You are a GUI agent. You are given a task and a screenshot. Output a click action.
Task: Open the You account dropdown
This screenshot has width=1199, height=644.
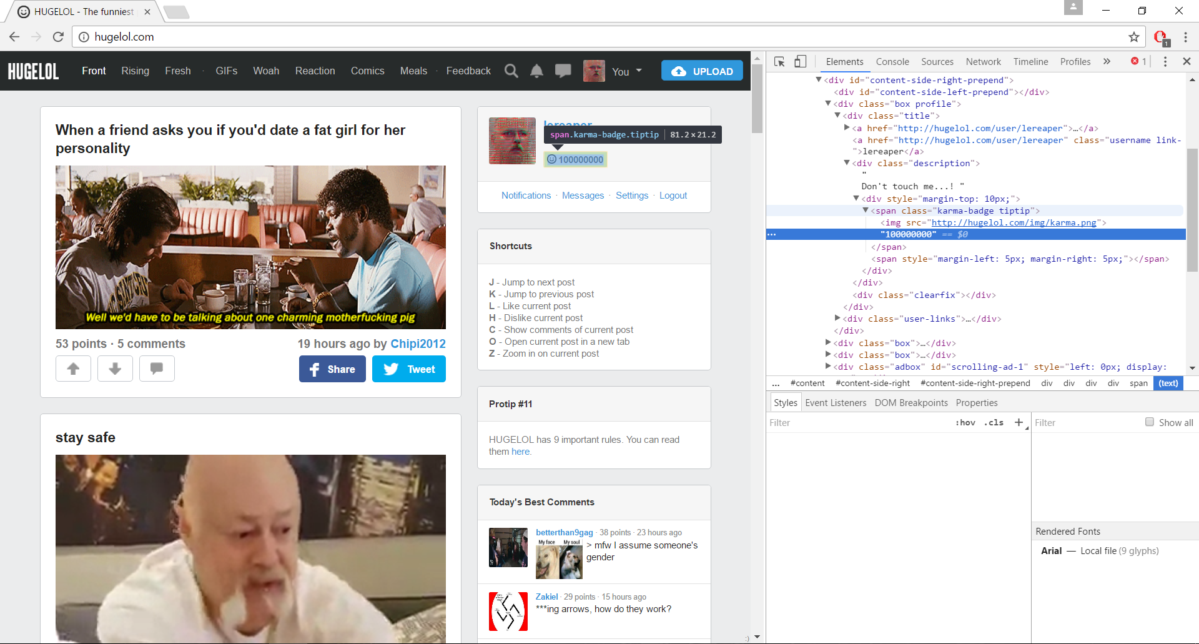(627, 71)
